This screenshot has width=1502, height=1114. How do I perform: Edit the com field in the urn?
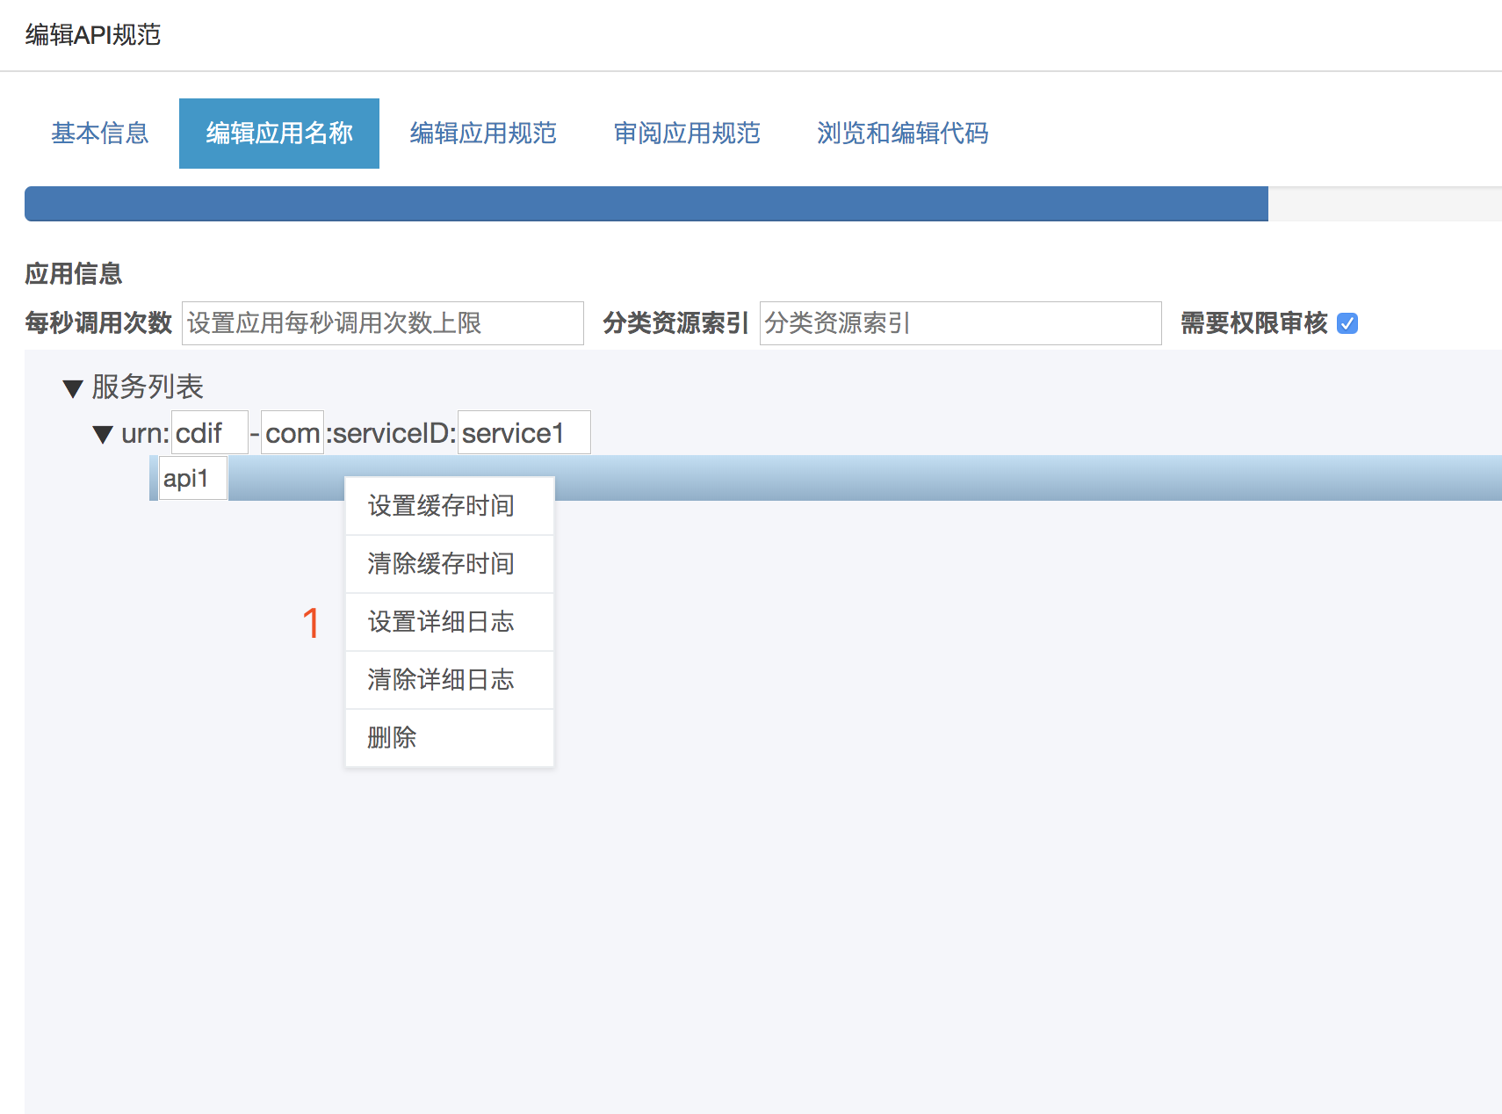[292, 432]
